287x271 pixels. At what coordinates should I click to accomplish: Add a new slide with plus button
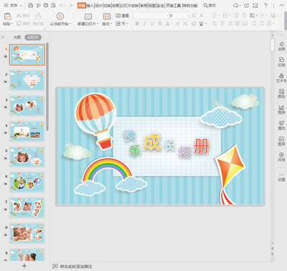coord(24,265)
